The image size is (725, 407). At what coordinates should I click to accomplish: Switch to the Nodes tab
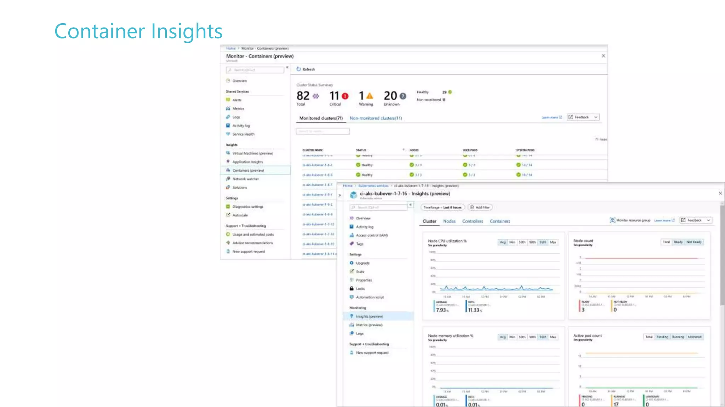449,221
